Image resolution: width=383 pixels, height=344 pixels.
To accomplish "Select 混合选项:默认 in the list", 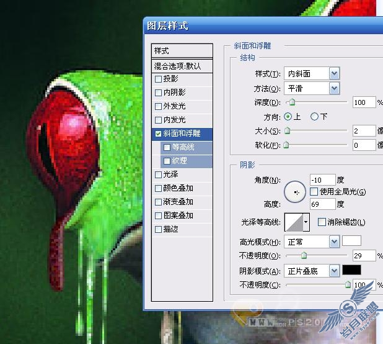I will pos(182,66).
